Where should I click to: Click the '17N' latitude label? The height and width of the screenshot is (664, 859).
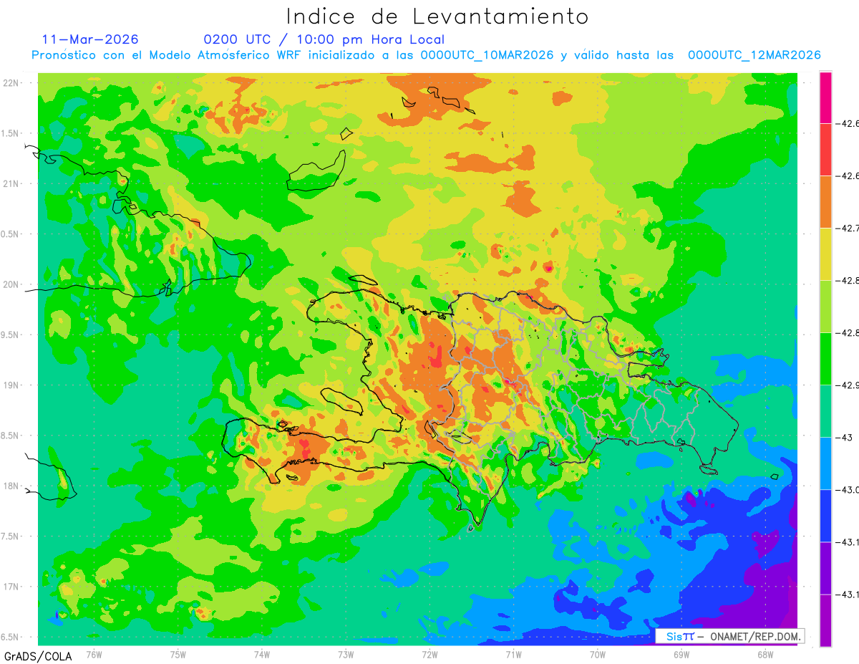tap(11, 587)
